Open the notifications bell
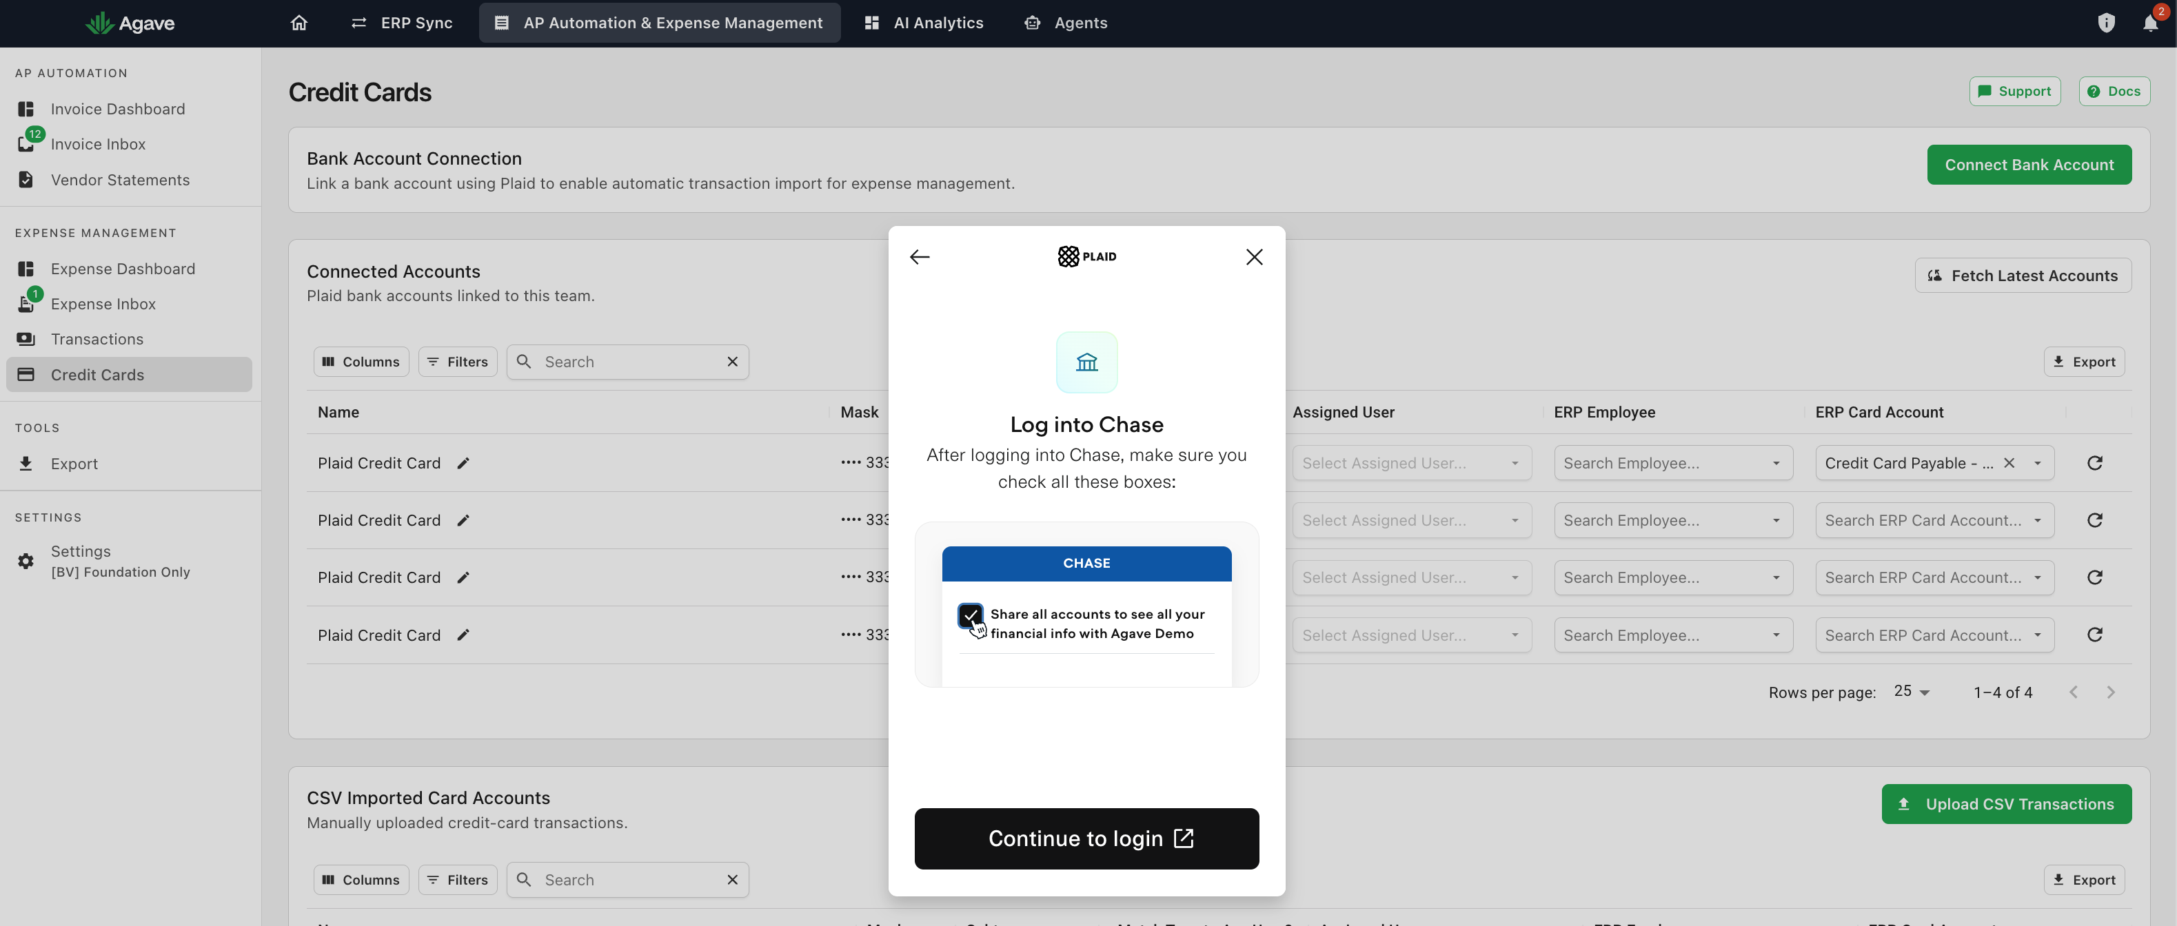Screen dimensions: 2177x926 click(x=2150, y=23)
